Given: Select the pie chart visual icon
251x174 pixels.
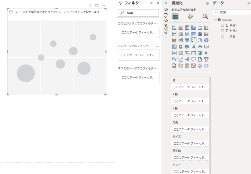Looking at the screenshot, I should tap(200, 40).
